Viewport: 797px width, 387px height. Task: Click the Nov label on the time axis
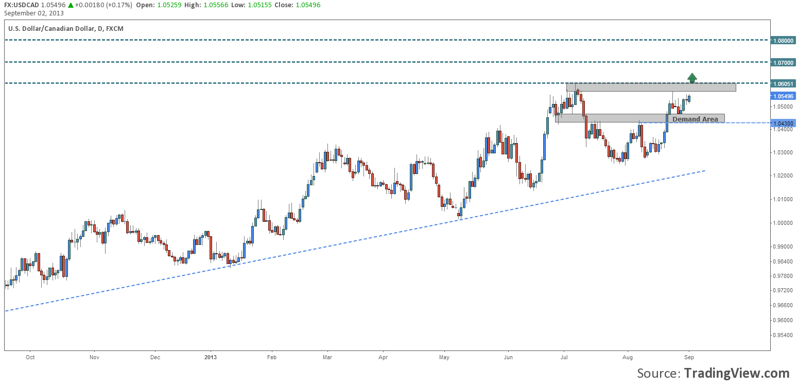coord(94,357)
